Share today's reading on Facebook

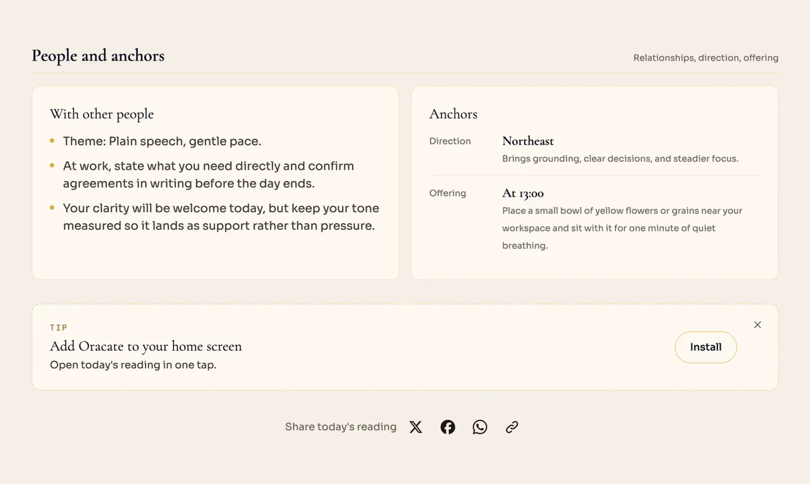(x=448, y=427)
